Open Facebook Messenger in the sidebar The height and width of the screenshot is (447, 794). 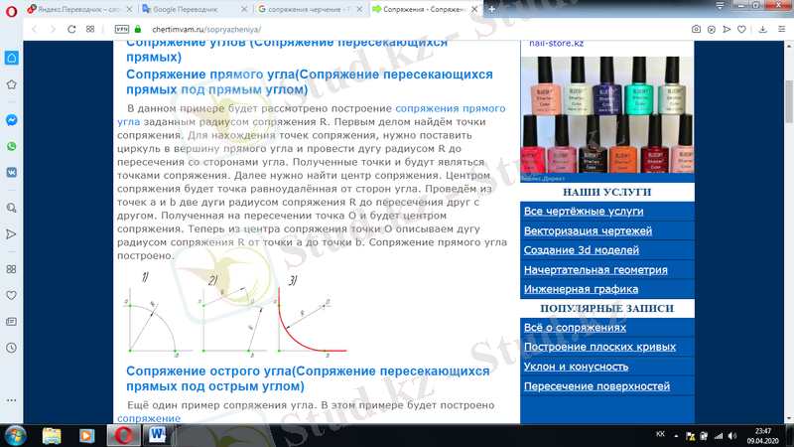tap(11, 119)
